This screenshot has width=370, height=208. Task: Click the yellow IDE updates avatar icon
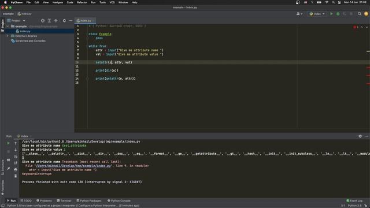366,14
